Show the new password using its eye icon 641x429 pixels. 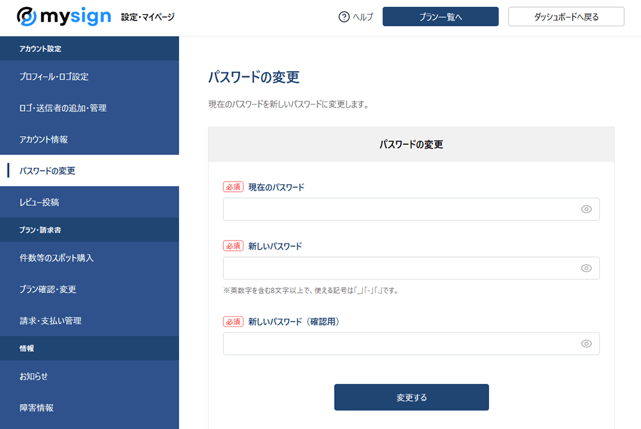click(586, 268)
